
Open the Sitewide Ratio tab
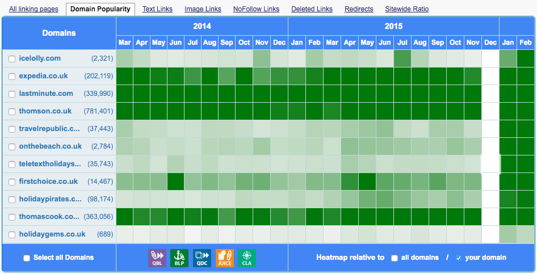coord(407,9)
